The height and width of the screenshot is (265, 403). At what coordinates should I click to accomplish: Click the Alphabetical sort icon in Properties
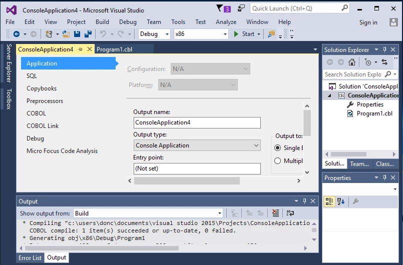(x=341, y=201)
